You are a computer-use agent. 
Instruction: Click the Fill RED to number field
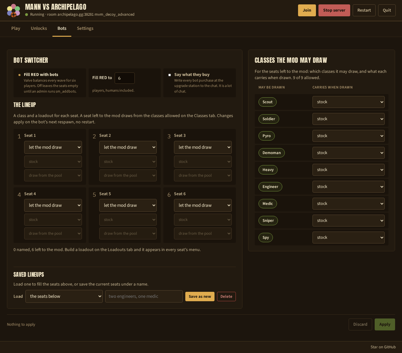125,78
